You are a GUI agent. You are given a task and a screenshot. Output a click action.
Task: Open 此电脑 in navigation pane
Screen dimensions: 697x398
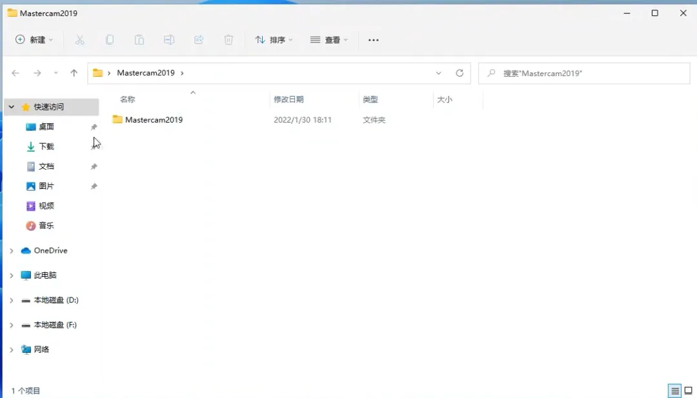tap(45, 275)
